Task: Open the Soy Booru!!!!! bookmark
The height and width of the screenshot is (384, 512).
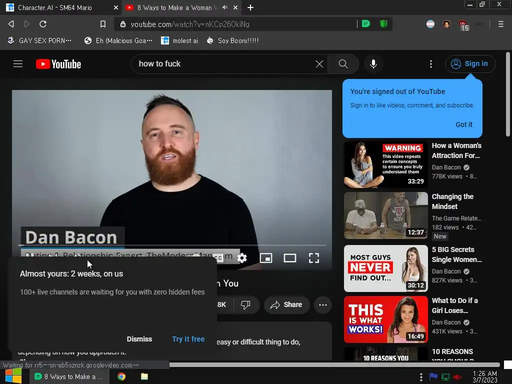Action: (233, 40)
